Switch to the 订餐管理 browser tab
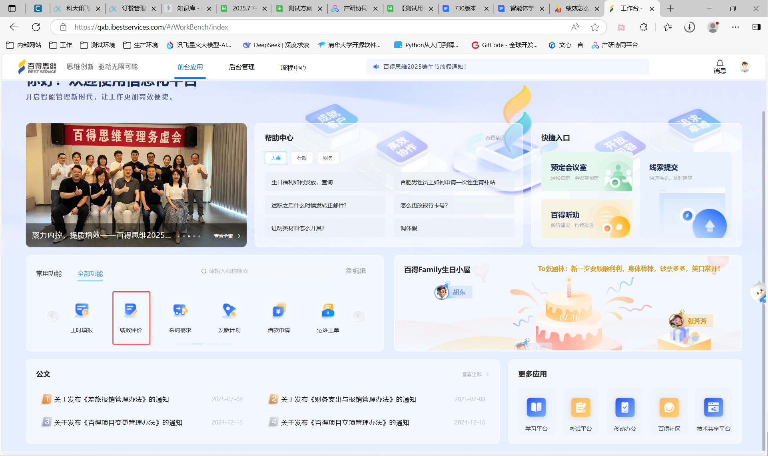Image resolution: width=768 pixels, height=456 pixels. [x=133, y=8]
